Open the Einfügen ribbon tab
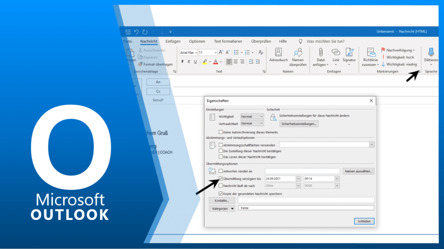The width and height of the screenshot is (444, 249). 173,41
